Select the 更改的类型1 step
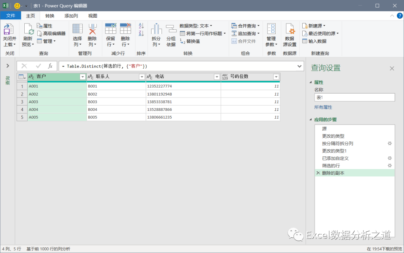The width and height of the screenshot is (404, 253). coord(355,151)
